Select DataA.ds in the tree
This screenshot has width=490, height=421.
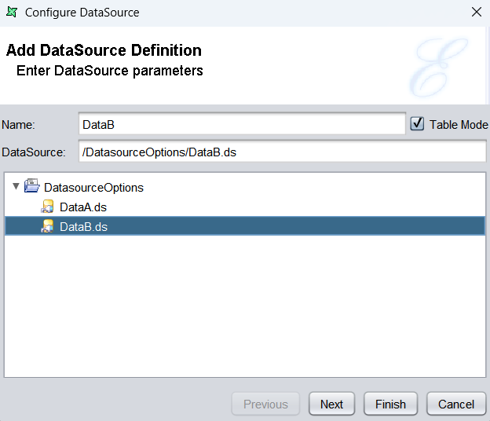pyautogui.click(x=82, y=207)
